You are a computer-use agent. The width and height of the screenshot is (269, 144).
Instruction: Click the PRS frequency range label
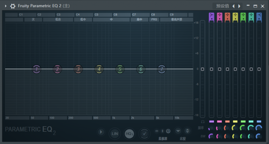click(x=154, y=19)
